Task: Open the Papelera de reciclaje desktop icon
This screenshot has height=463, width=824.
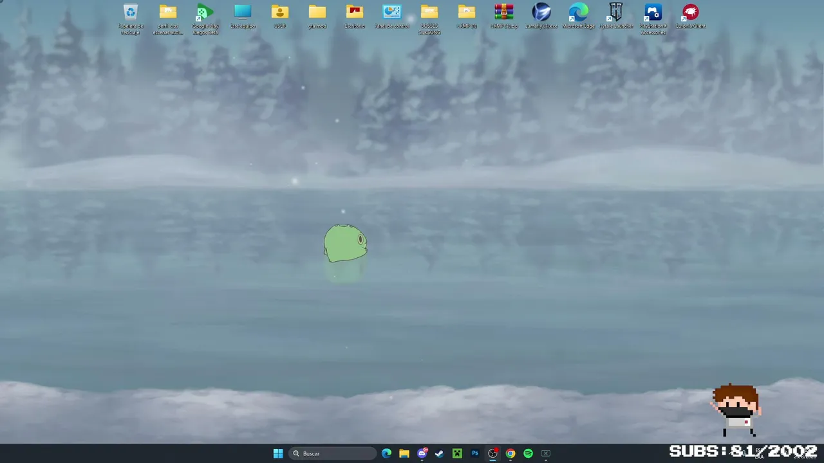Action: [x=131, y=19]
